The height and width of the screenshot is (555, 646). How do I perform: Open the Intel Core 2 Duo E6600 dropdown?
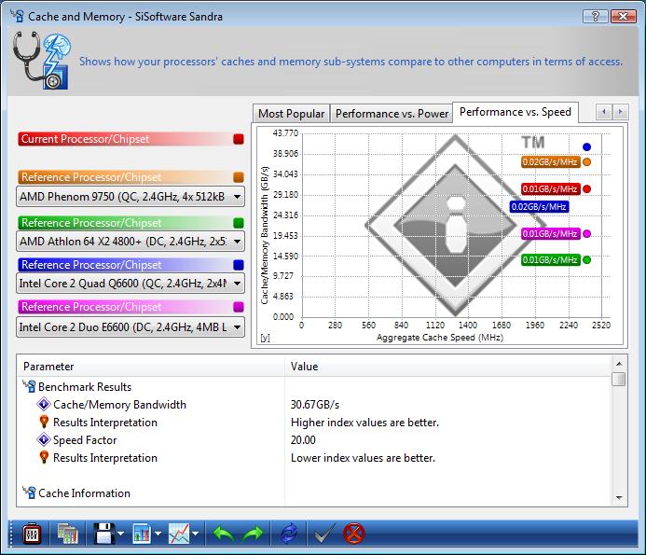[131, 327]
